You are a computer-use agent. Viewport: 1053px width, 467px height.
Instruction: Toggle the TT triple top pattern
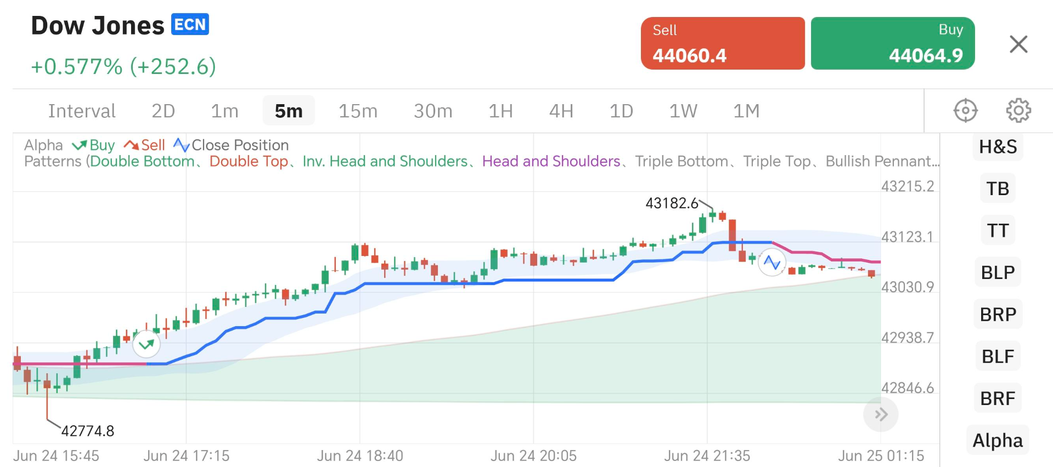point(998,231)
